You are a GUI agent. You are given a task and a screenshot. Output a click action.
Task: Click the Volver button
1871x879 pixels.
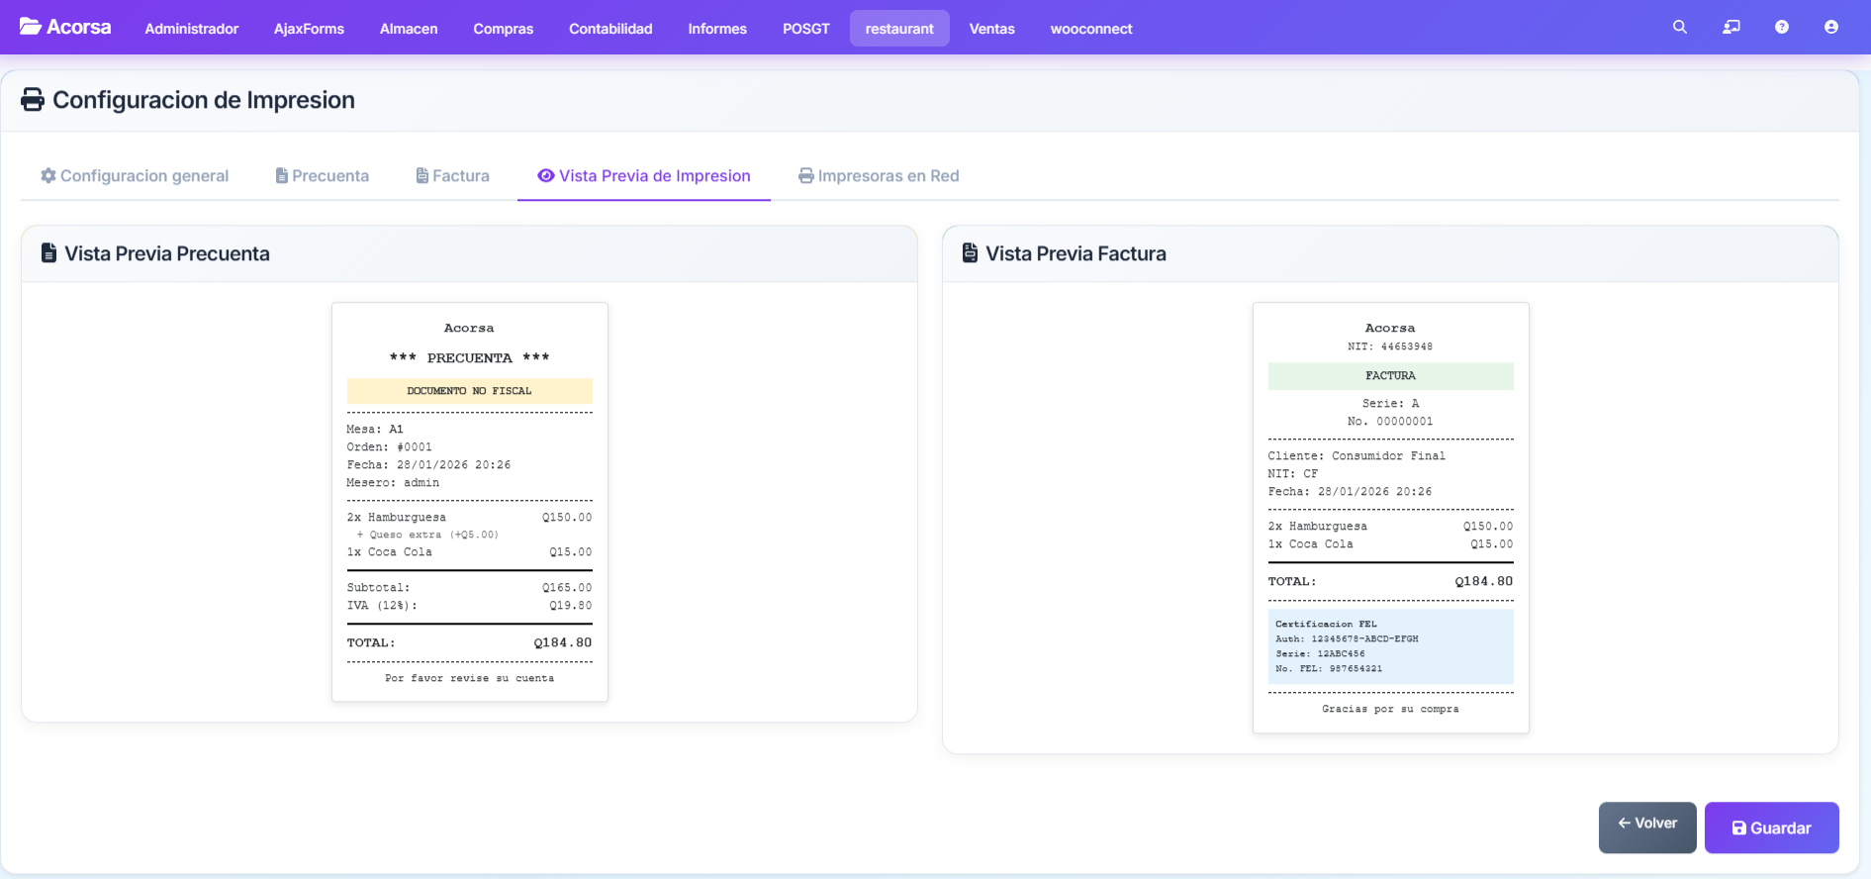click(x=1646, y=827)
